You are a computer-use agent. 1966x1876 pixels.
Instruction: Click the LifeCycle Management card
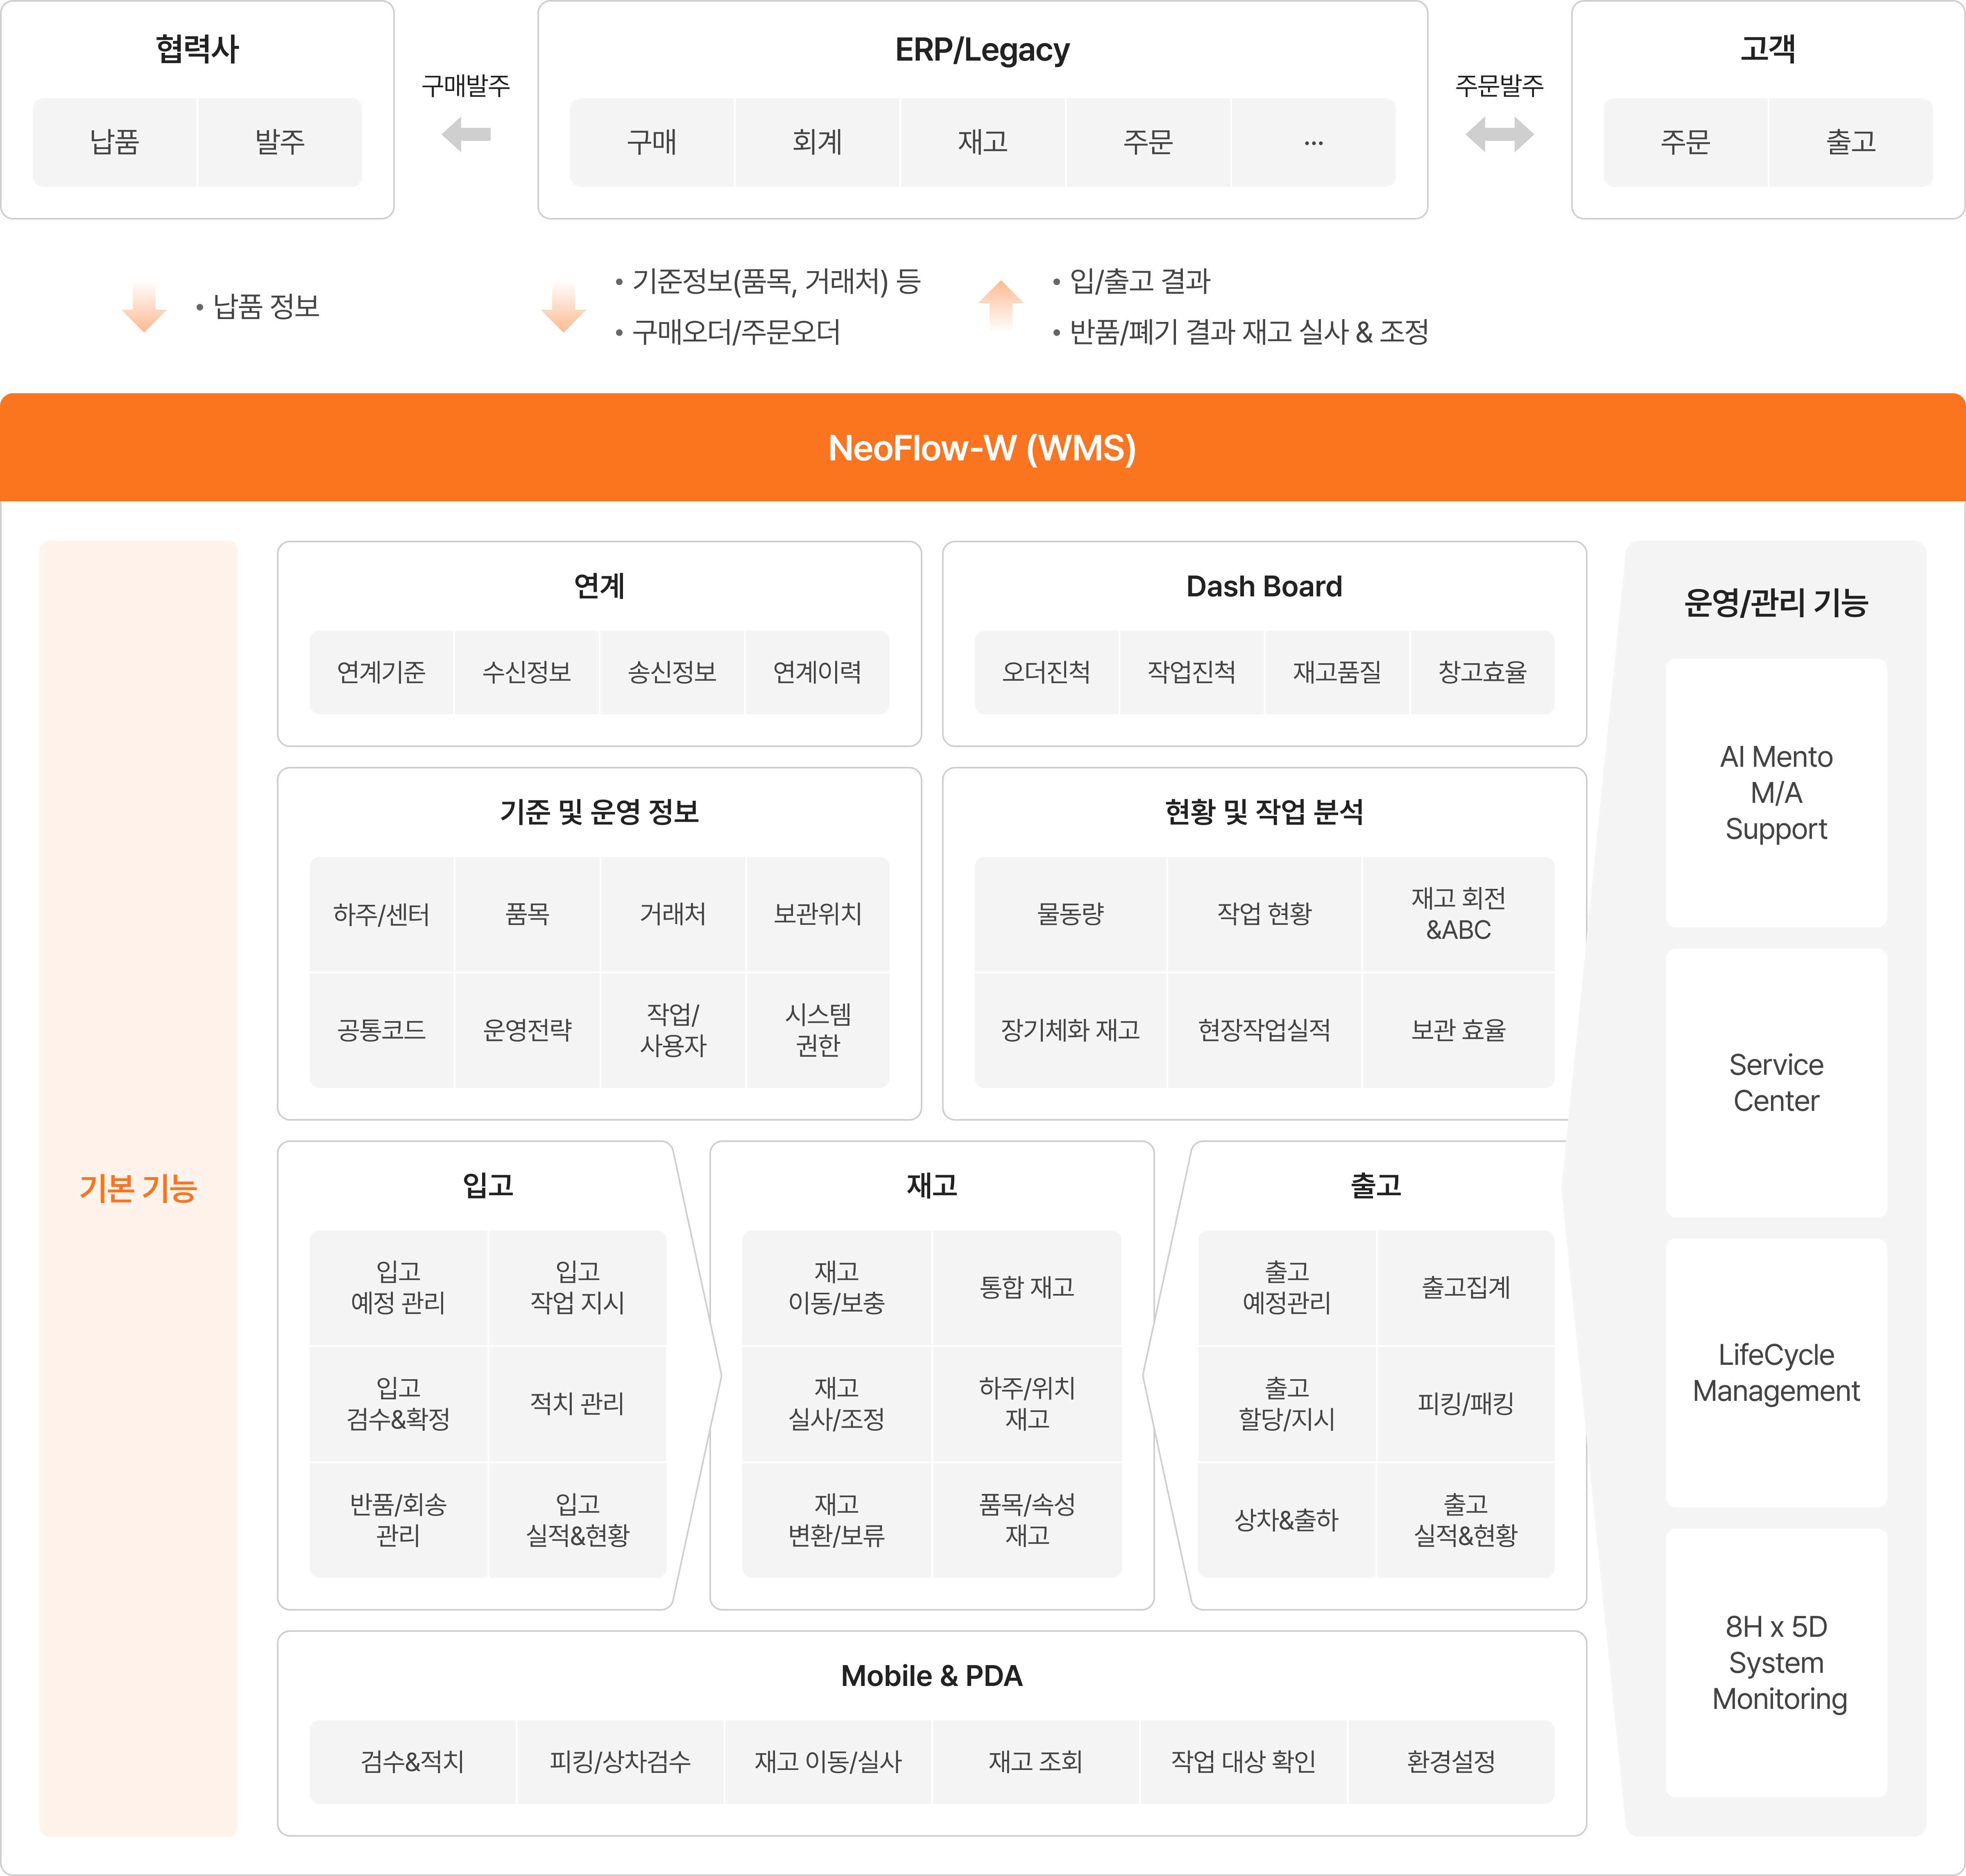1775,1372
